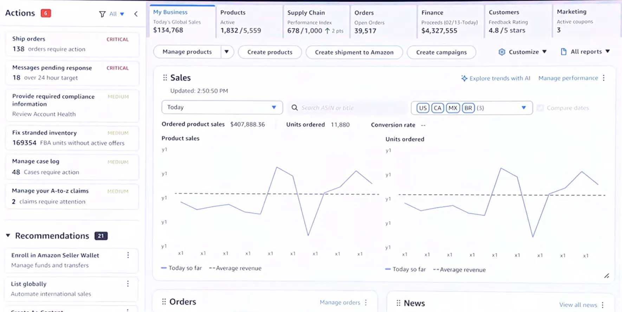Screen dimensions: 622x312
Task: Click the Explore trends AI sparkle icon
Action: pyautogui.click(x=464, y=78)
